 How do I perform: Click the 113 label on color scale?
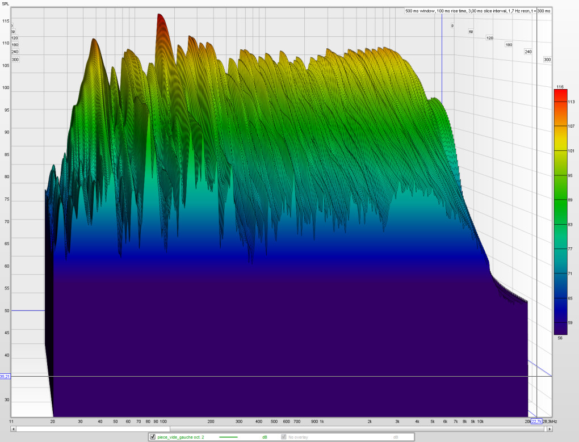point(571,102)
